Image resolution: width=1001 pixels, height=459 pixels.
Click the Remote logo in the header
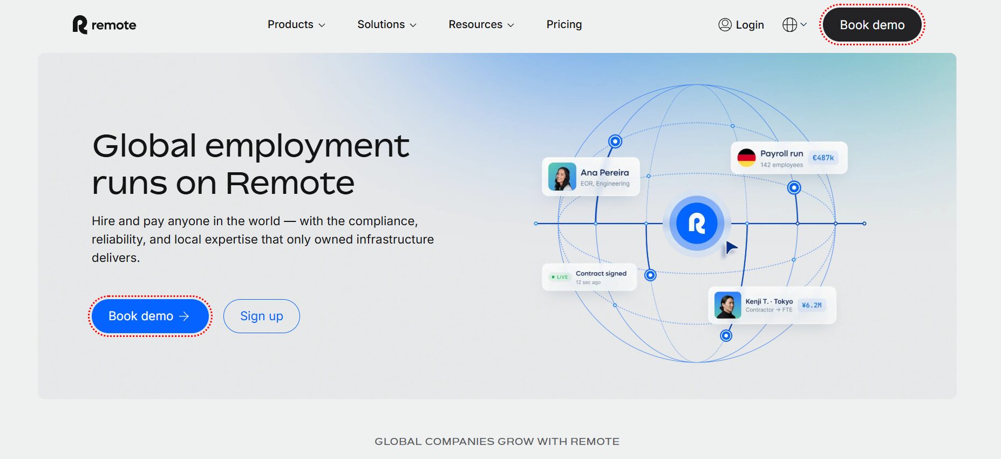[x=104, y=25]
